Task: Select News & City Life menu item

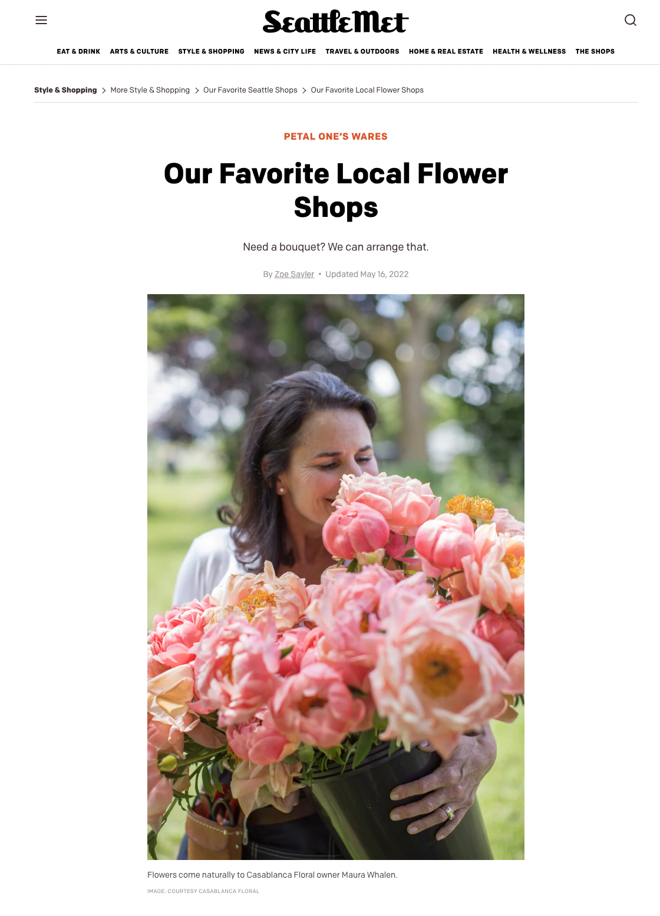Action: [285, 52]
